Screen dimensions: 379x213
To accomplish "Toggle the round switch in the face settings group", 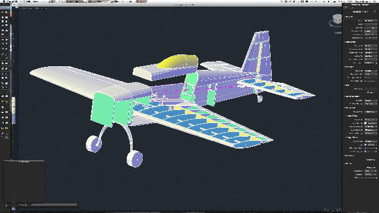I will (x=365, y=123).
